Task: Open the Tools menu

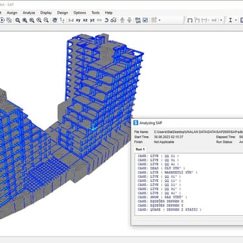Action: click(x=95, y=13)
